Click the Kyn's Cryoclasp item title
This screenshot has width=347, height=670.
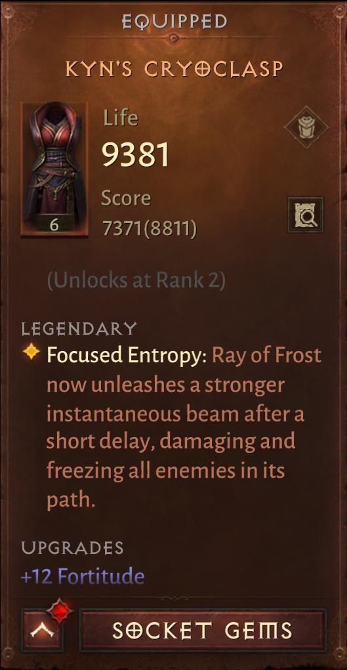(174, 69)
